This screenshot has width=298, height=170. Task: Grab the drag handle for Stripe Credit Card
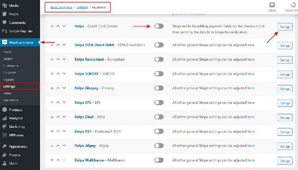[x=52, y=26]
